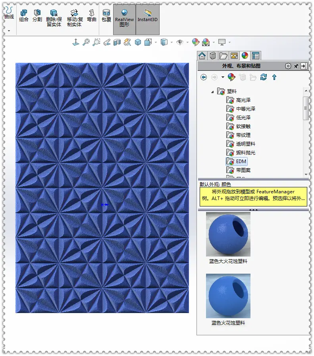The image size is (314, 356).
Task: Select the 分割 split tool
Action: pos(37,16)
